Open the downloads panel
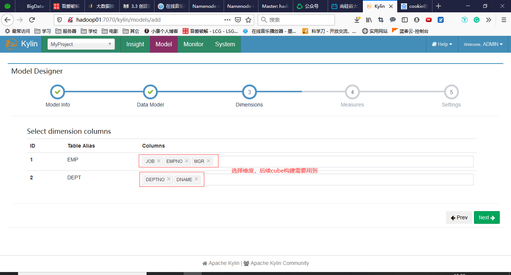Viewport: 511px width, 275px height. pyautogui.click(x=358, y=20)
